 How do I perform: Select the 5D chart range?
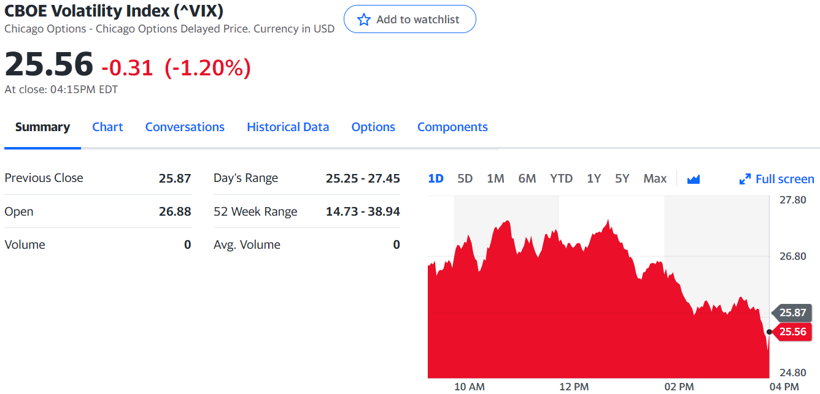[x=465, y=178]
